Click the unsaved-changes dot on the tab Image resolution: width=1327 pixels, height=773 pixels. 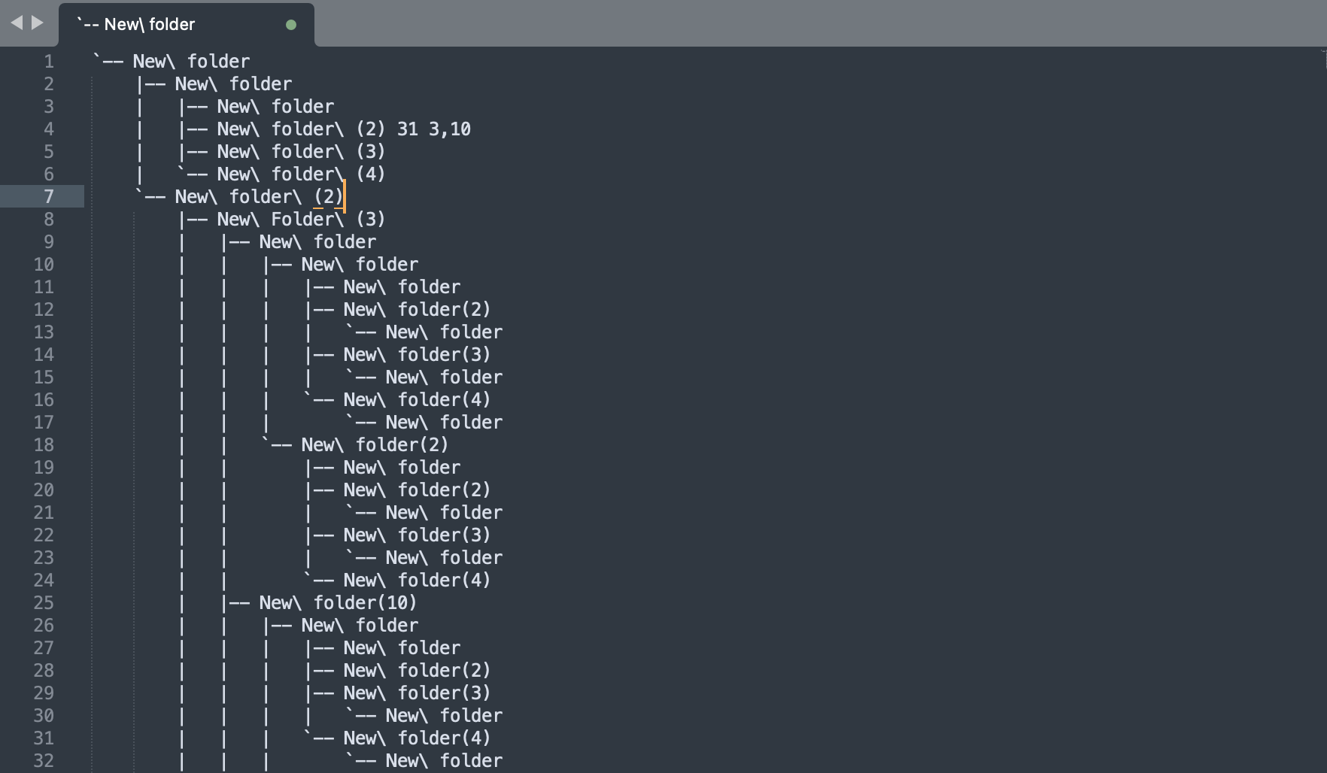[291, 25]
